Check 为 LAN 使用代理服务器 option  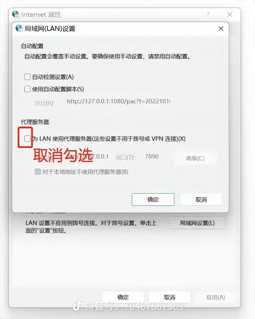click(x=27, y=139)
